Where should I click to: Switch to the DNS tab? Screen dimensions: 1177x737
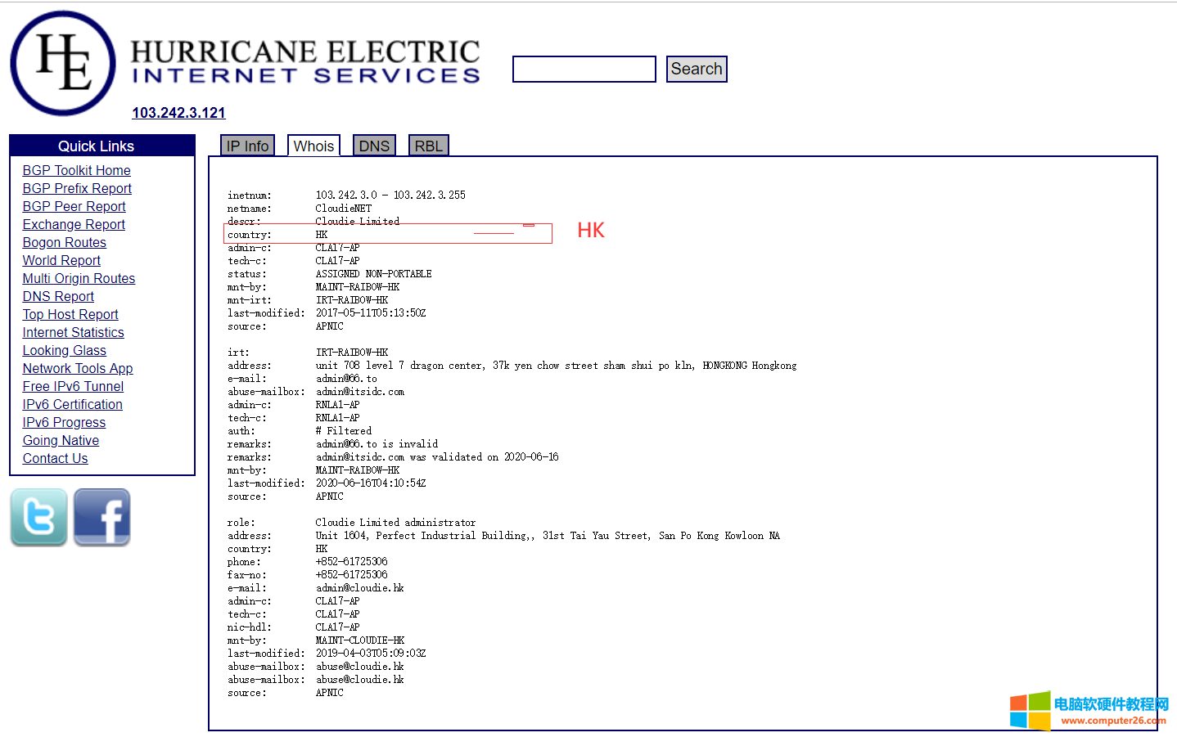point(374,146)
